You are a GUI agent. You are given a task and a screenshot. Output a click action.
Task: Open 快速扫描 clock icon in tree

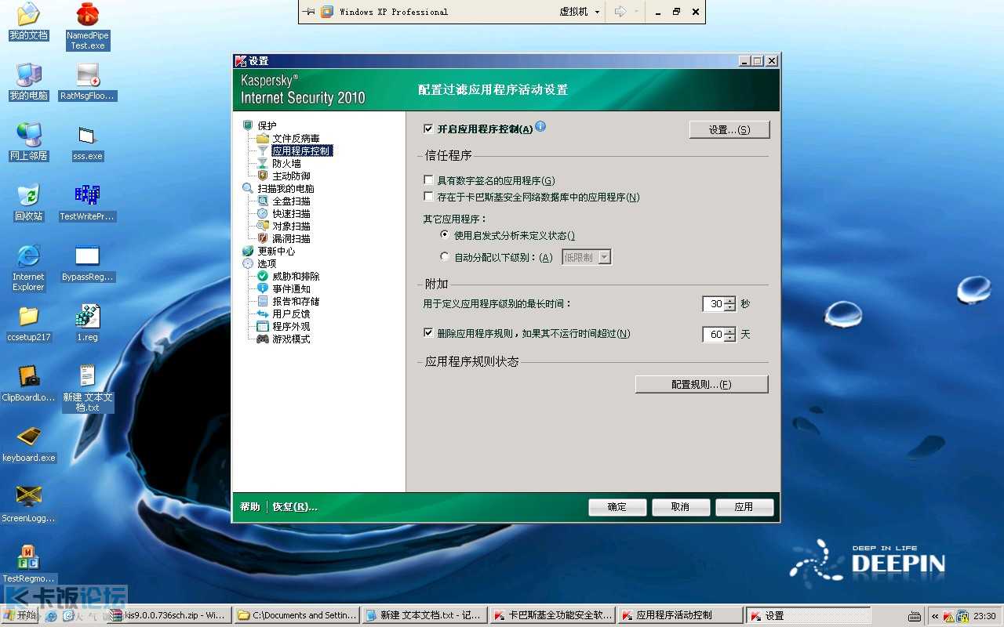(x=263, y=213)
